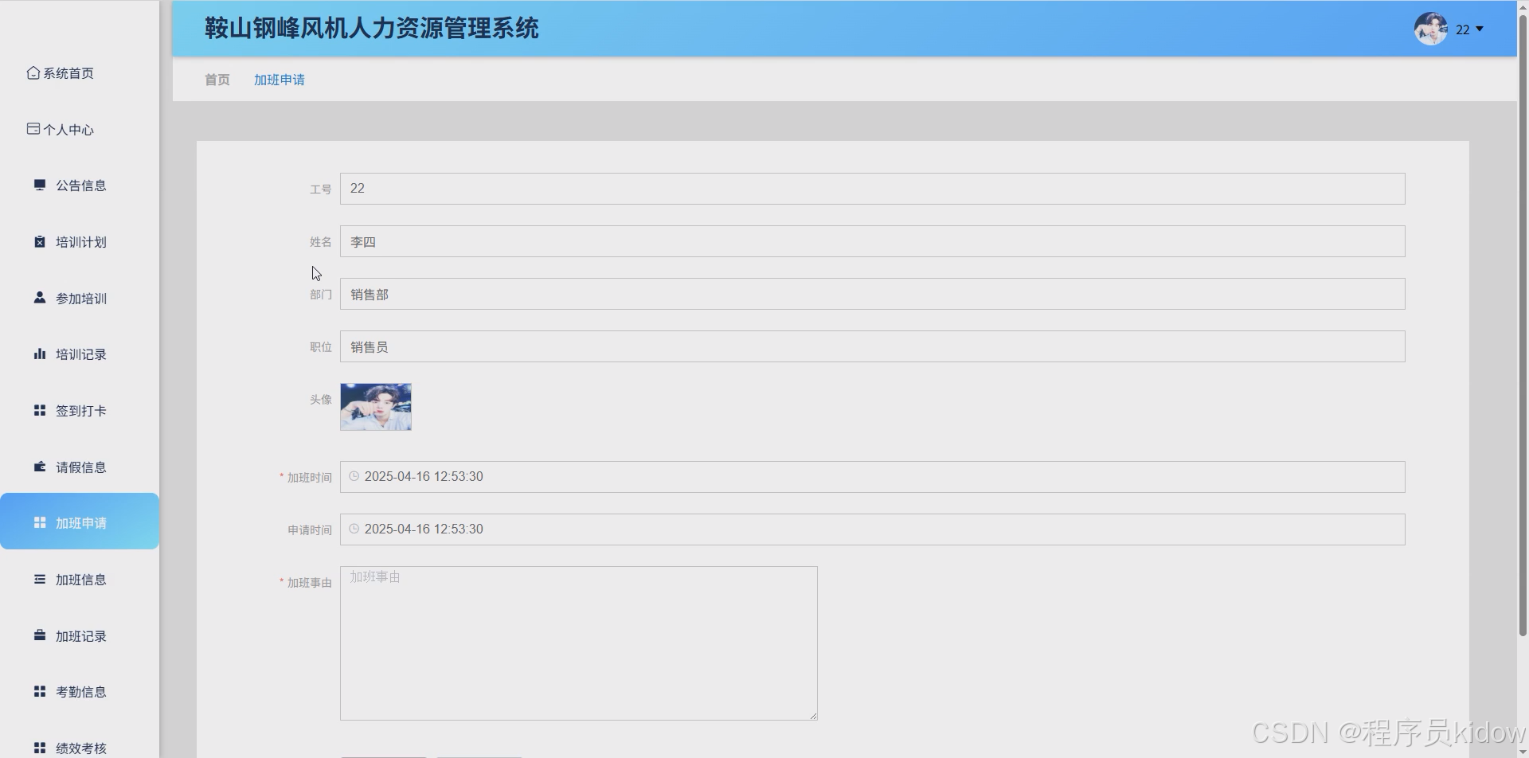Screen dimensions: 1529x758
Task: Click the 鞍山钢峰风机人力资源管理系统 title
Action: [x=372, y=29]
